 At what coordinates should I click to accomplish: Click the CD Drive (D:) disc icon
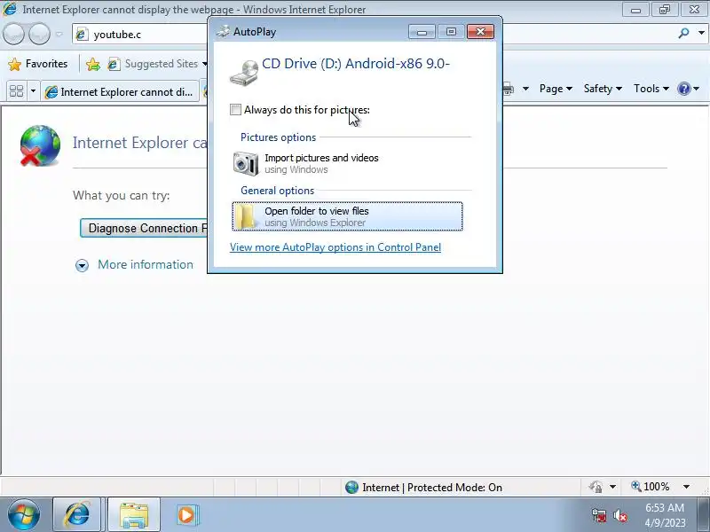coord(244,74)
